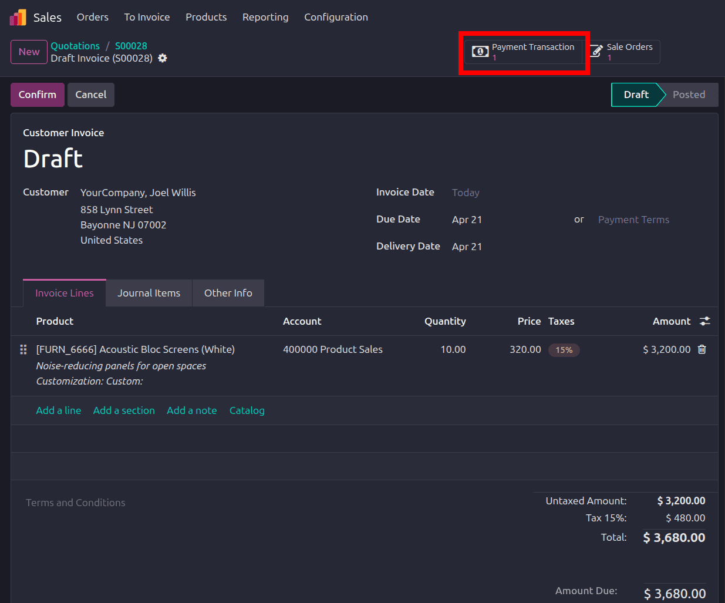Open the Account field showing 400000 Product Sales
This screenshot has width=725, height=603.
click(x=333, y=349)
